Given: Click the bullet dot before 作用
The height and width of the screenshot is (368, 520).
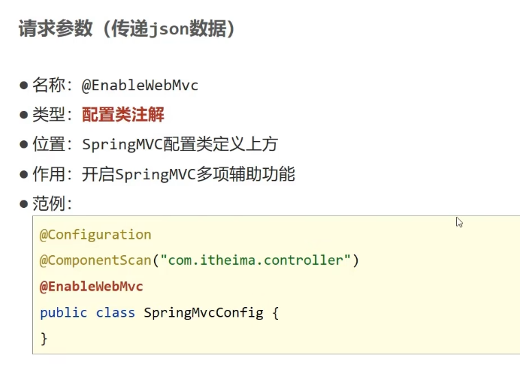Looking at the screenshot, I should coord(24,174).
